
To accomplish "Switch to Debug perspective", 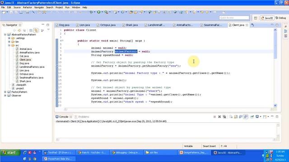I will coord(281,18).
